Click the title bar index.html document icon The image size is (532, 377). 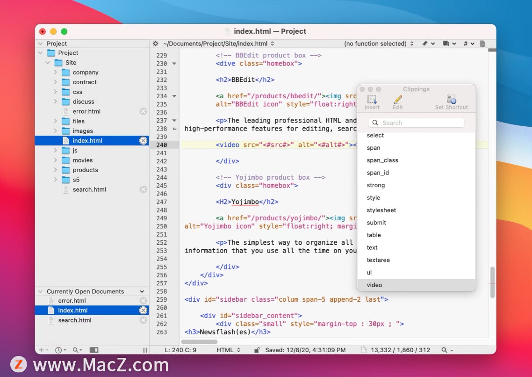pyautogui.click(x=227, y=31)
